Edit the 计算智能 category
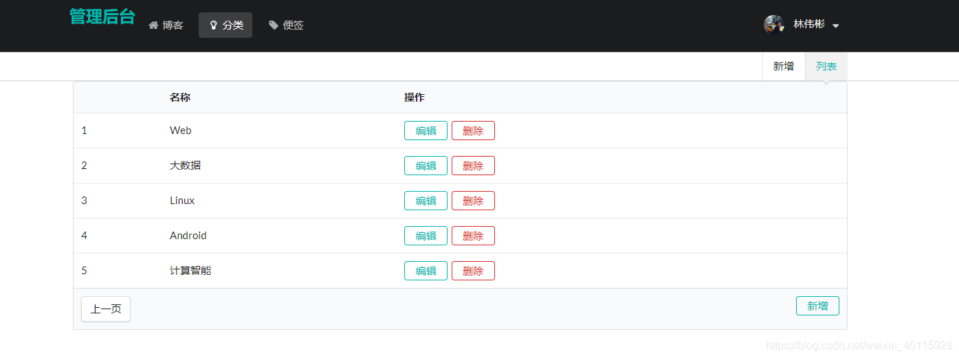959x358 pixels. pos(426,271)
